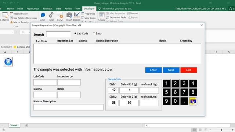This screenshot has height=132, width=235.
Task: Open Macro Security settings
Action: [x=19, y=22]
